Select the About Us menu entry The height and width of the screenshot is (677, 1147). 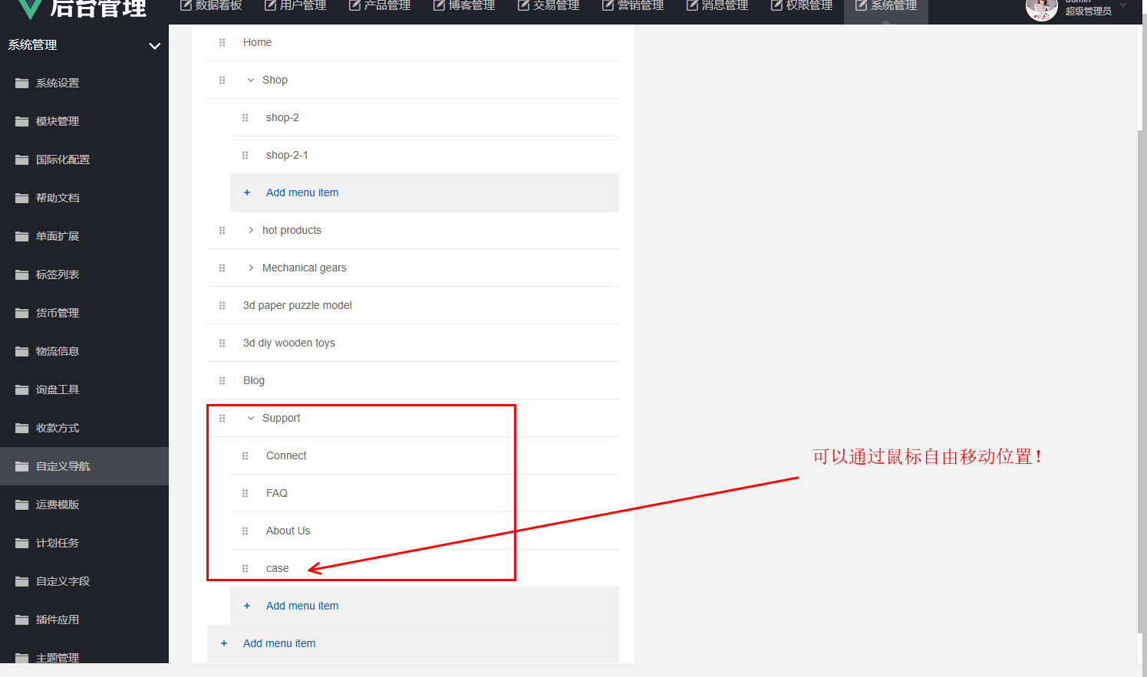(x=288, y=531)
